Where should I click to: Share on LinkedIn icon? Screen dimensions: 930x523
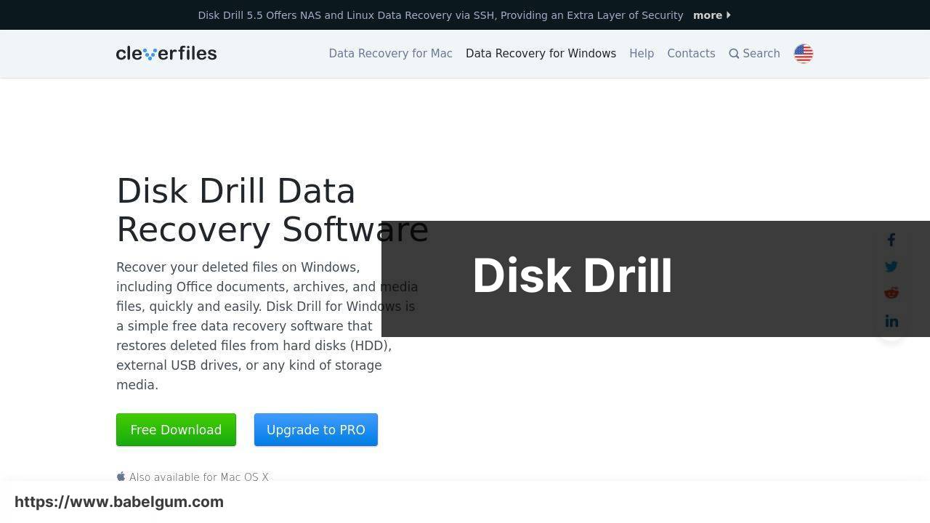891,320
